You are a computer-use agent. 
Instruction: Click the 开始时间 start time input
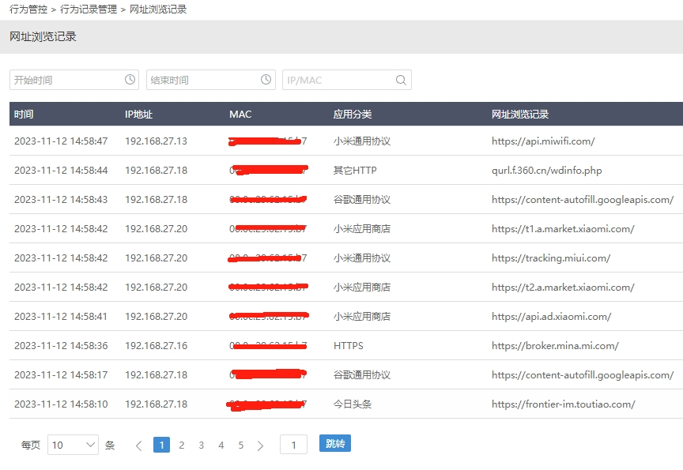pos(67,79)
